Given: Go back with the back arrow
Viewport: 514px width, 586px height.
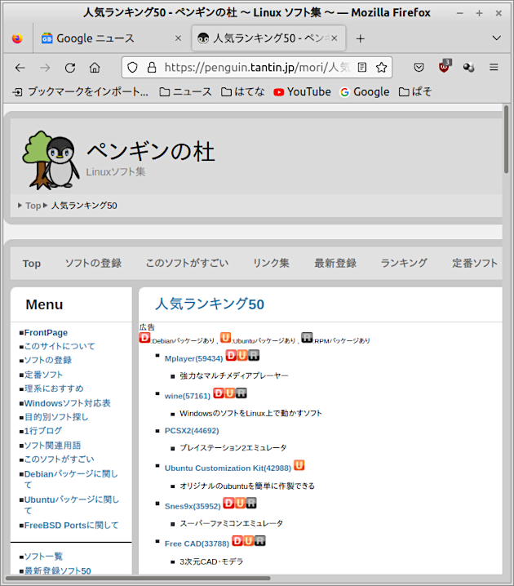Looking at the screenshot, I should point(20,68).
